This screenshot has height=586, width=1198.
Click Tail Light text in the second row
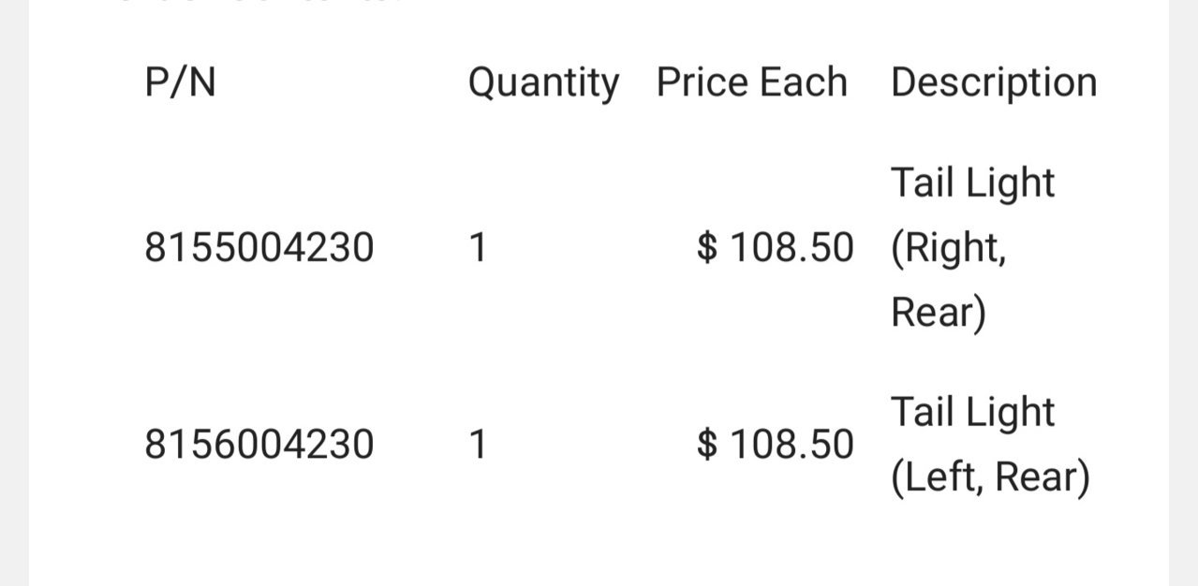(973, 413)
